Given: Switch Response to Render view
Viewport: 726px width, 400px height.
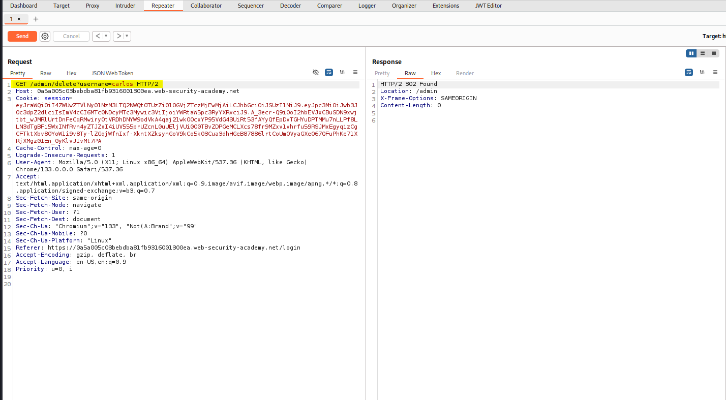Looking at the screenshot, I should 465,73.
